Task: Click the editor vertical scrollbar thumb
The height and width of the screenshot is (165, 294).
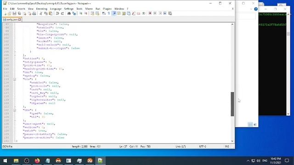Action: tap(232, 104)
